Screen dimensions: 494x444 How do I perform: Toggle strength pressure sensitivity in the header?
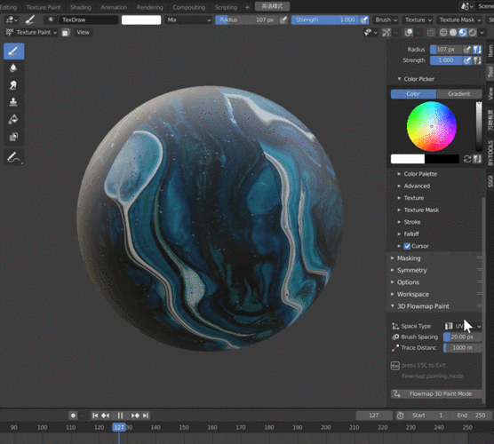coord(364,20)
